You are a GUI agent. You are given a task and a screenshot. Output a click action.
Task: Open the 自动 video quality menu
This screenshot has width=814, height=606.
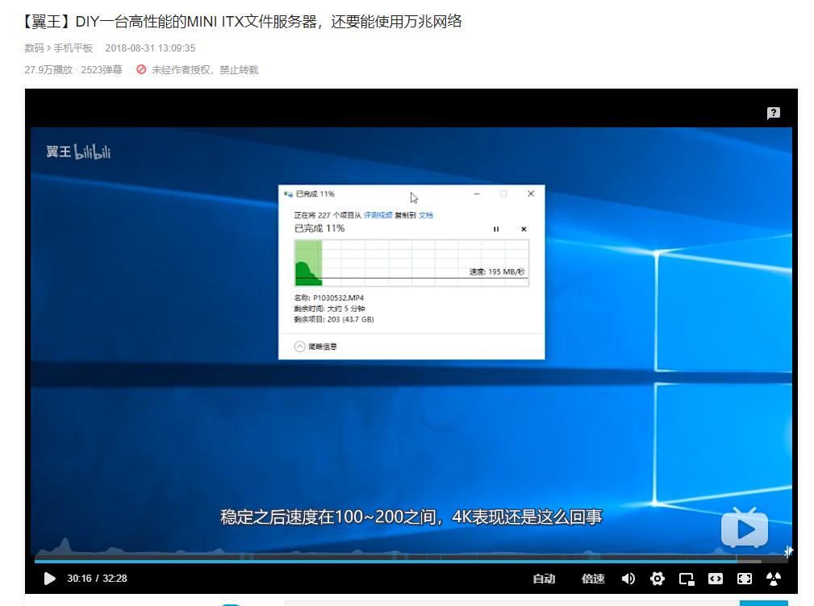[545, 579]
